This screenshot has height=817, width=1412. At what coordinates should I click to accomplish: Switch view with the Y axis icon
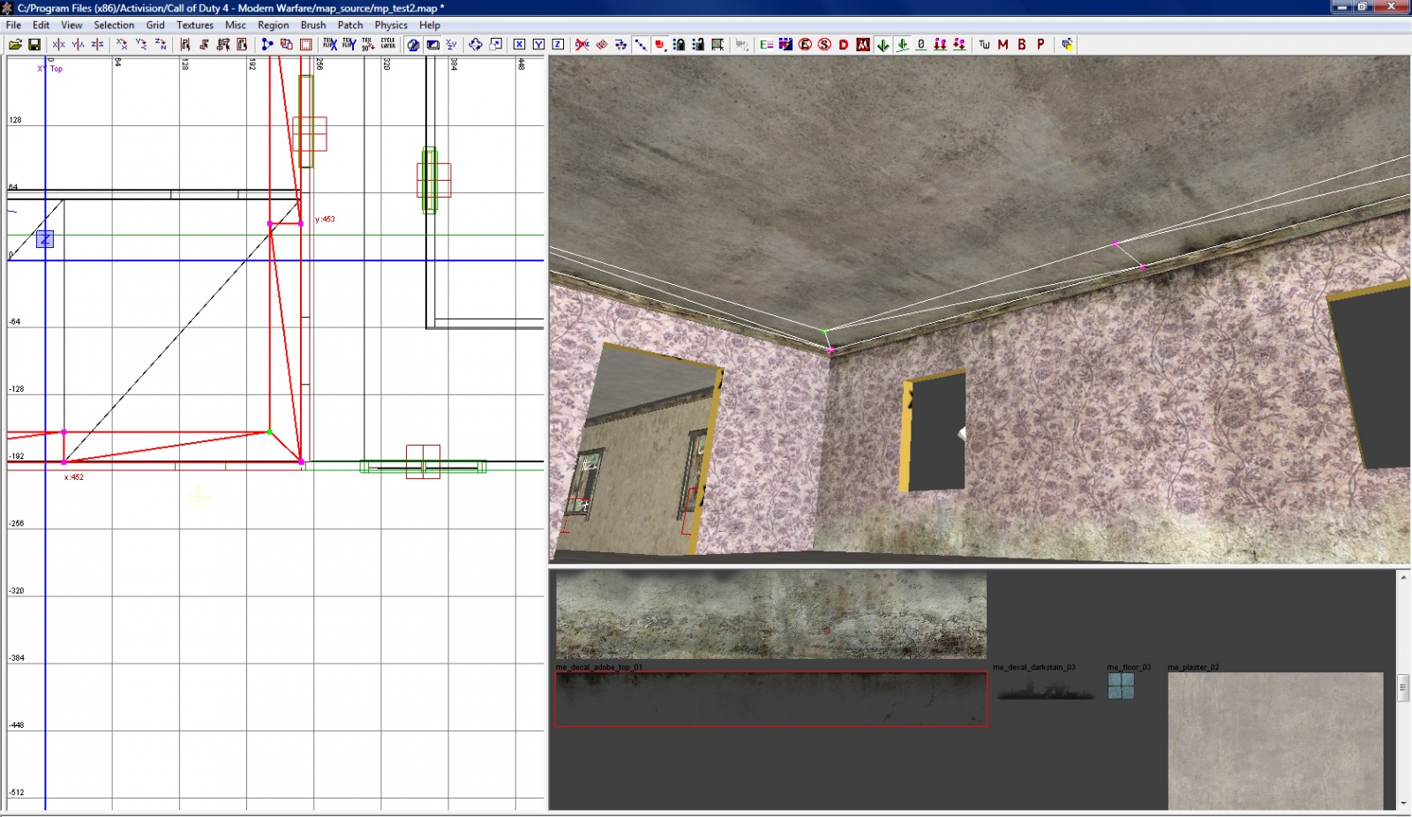point(538,44)
